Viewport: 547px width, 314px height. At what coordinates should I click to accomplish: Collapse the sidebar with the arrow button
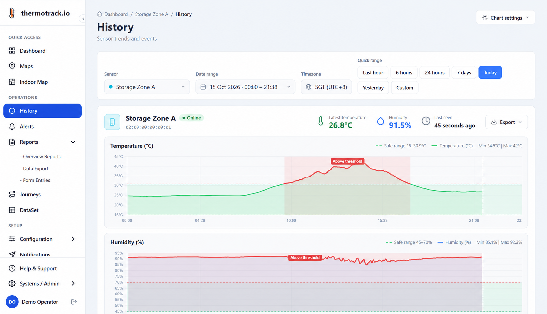(83, 19)
